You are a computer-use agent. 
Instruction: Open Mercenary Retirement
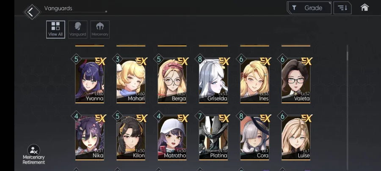tap(34, 155)
